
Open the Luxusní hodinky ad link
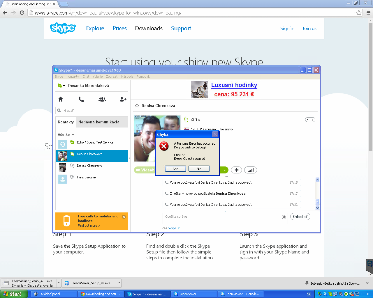[x=234, y=85]
